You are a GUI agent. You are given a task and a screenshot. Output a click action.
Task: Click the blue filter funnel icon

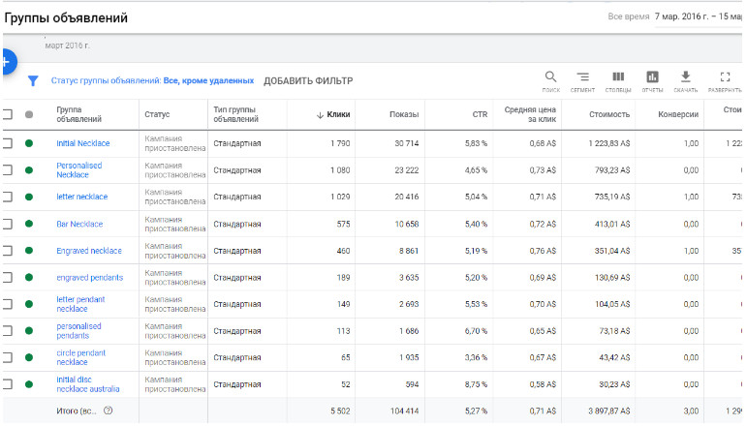point(33,81)
